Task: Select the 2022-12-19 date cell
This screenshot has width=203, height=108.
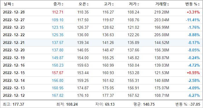Action: pos(14,58)
